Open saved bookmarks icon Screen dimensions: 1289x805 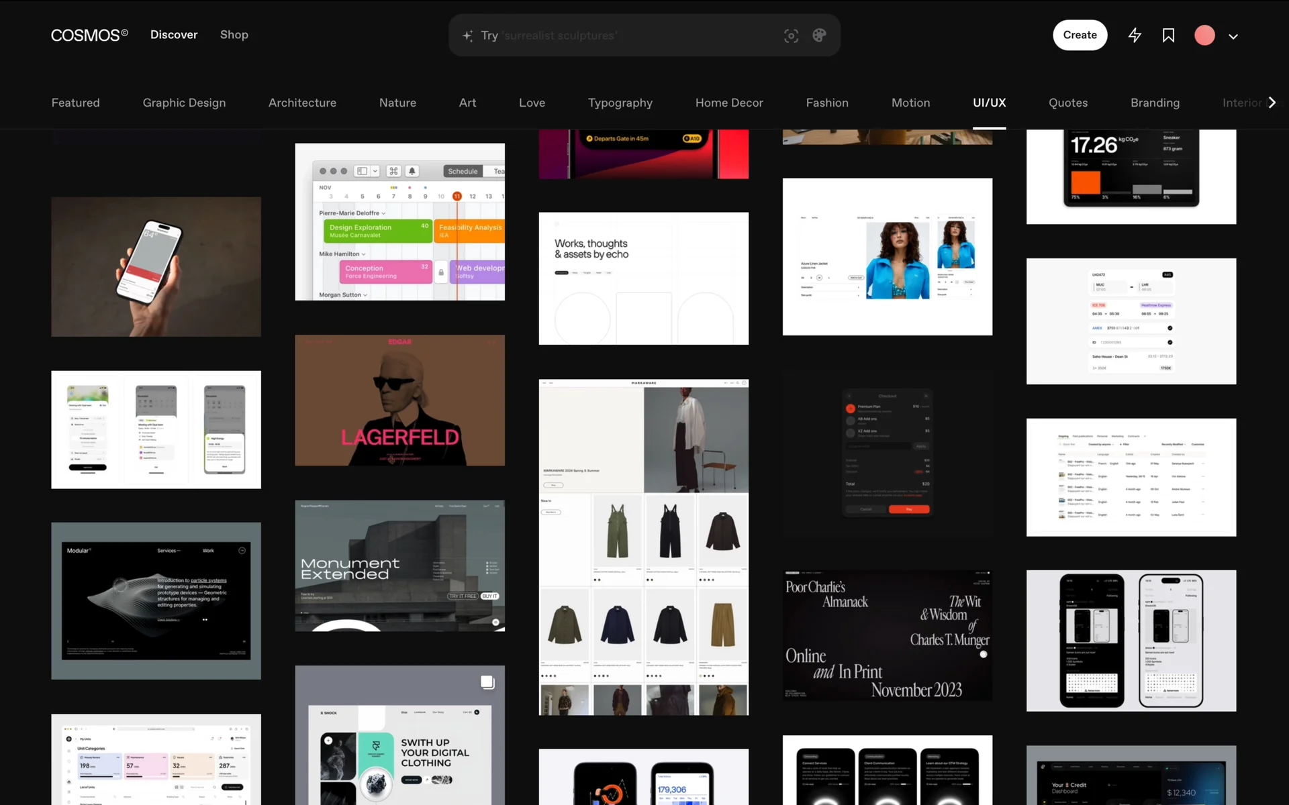click(1168, 36)
